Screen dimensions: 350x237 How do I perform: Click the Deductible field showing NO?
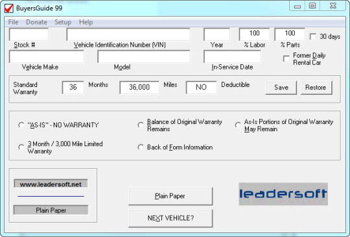click(201, 87)
